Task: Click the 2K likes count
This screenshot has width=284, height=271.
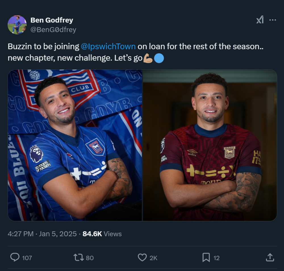Action: click(153, 258)
